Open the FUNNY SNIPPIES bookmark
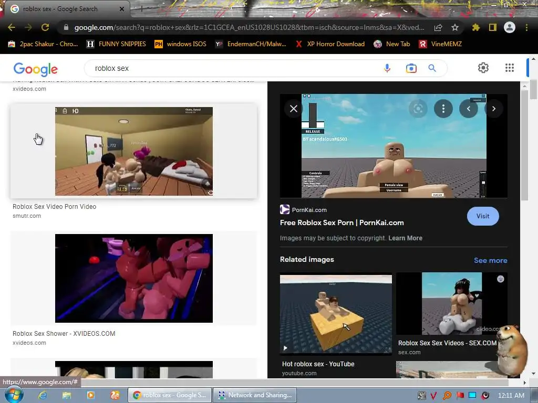The width and height of the screenshot is (538, 403). [x=116, y=44]
